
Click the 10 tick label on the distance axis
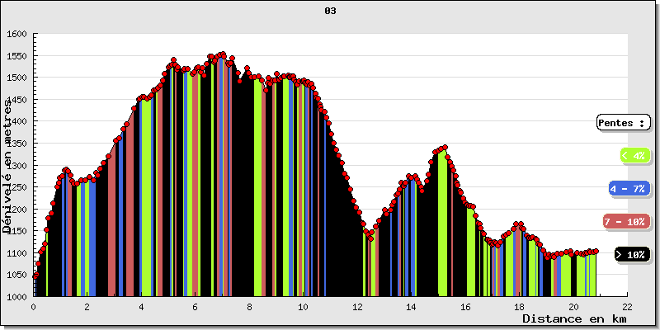pos(303,307)
